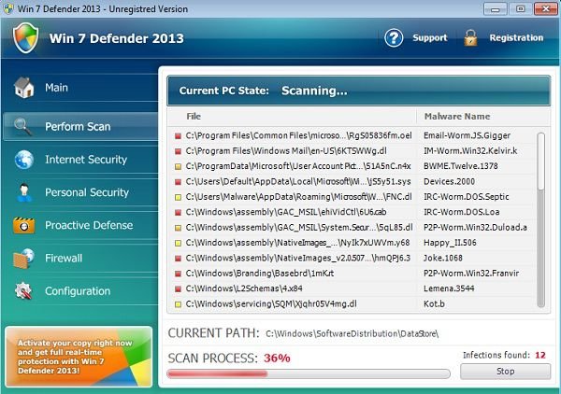Viewport: 561px width, 394px height.
Task: Select the Kot.b entry
Action: pyautogui.click(x=434, y=304)
